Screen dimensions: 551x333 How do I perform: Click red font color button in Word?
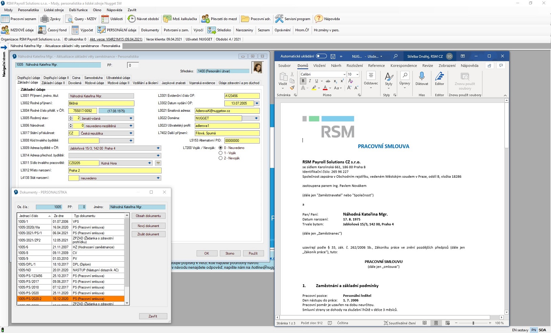pos(325,88)
